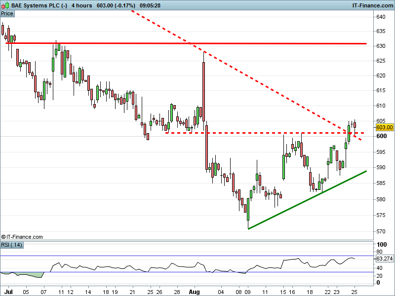Click the RSI 80 scale label
Image resolution: width=395 pixels, height=296 pixels.
coord(379,252)
